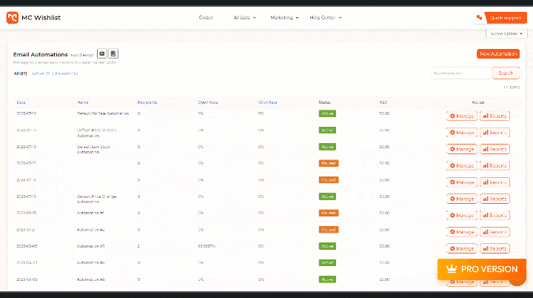Click the MC Wishlist logo icon

click(13, 17)
